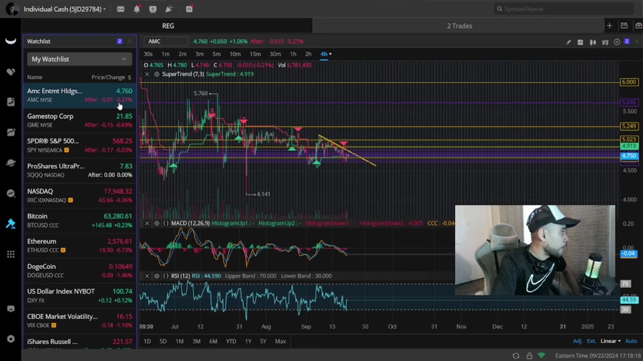This screenshot has width=643, height=361.
Task: Click the purple 2 badge in Watchlist header
Action: coord(120,41)
